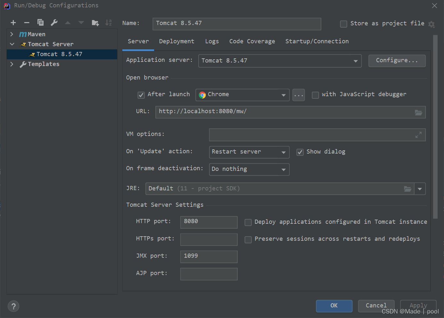Click the Configure... button
The width and height of the screenshot is (444, 318).
397,61
